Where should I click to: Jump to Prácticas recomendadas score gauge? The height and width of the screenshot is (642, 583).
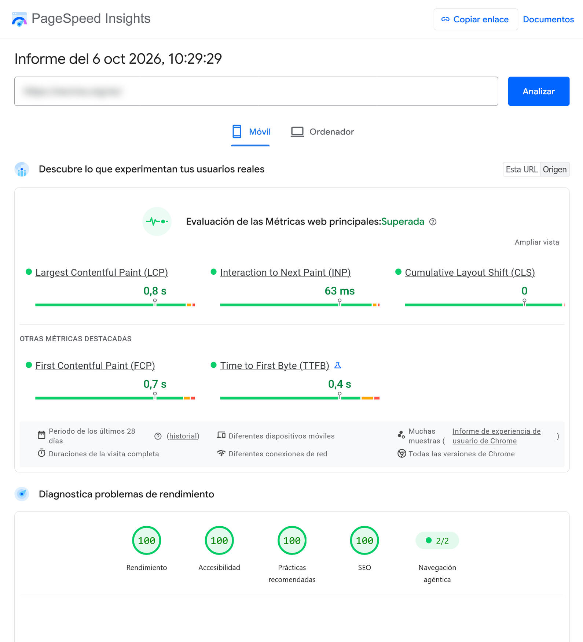292,541
